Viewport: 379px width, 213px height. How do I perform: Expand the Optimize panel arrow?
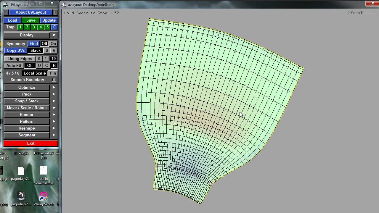tap(54, 87)
